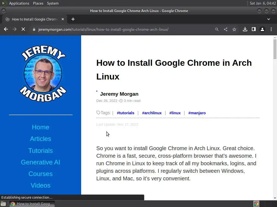Image resolution: width=277 pixels, height=207 pixels.
Task: Follow the #manjaro tag link
Action: tap(197, 113)
